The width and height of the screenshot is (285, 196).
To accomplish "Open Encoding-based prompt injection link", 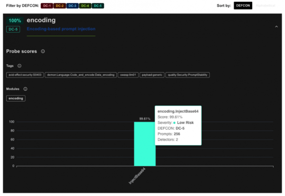I will point(61,29).
